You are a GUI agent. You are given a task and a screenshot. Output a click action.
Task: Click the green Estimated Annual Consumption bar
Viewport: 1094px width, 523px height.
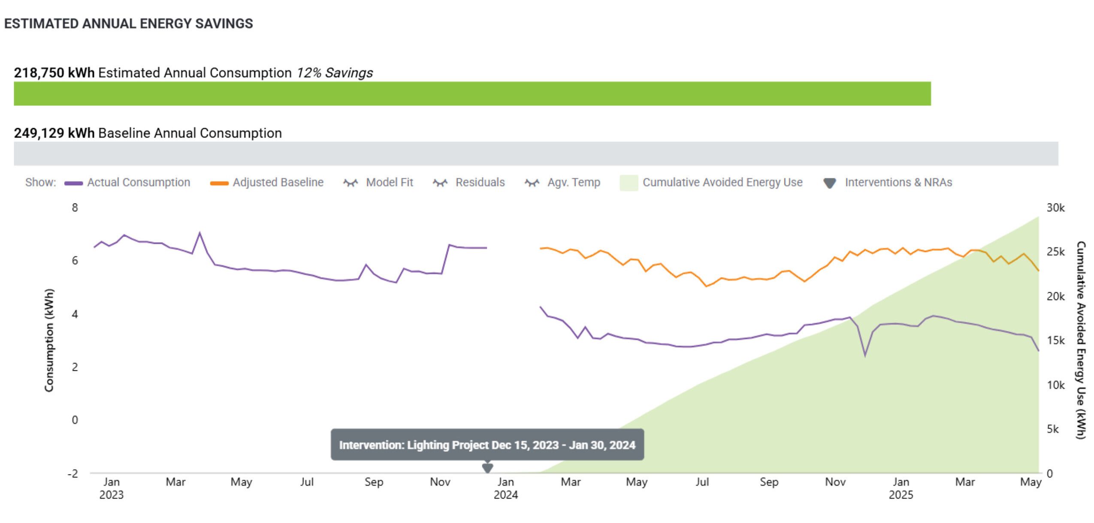click(x=472, y=93)
